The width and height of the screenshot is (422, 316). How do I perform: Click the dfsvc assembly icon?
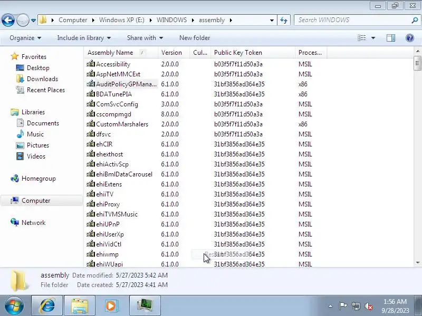(91, 134)
